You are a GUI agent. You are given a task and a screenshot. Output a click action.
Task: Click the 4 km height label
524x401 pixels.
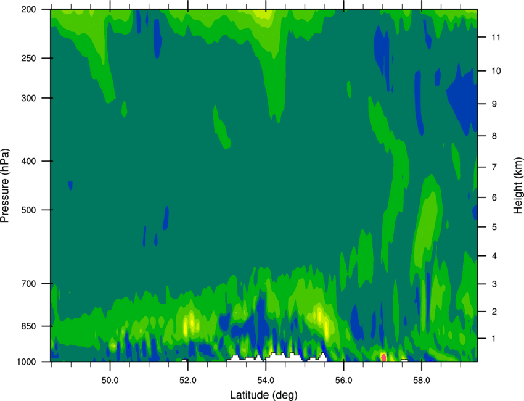tap(494, 256)
